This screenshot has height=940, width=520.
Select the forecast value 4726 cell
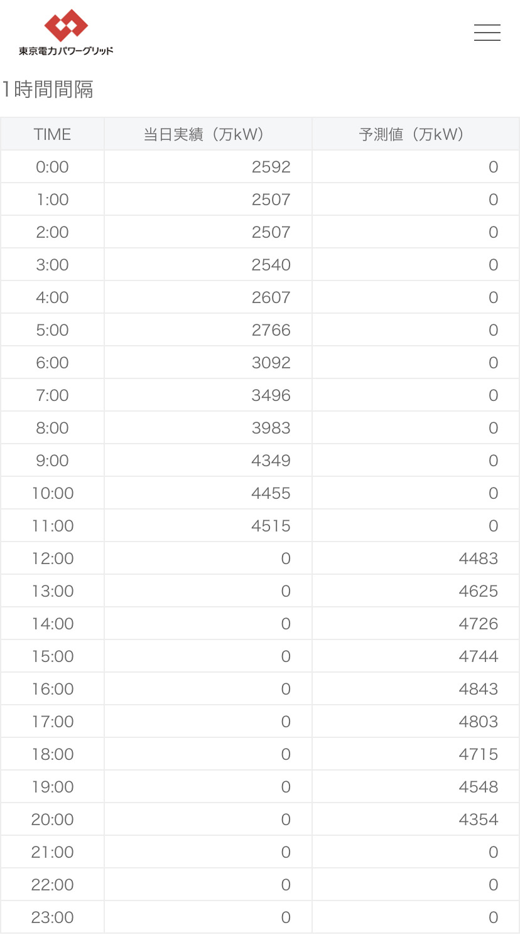(x=416, y=624)
